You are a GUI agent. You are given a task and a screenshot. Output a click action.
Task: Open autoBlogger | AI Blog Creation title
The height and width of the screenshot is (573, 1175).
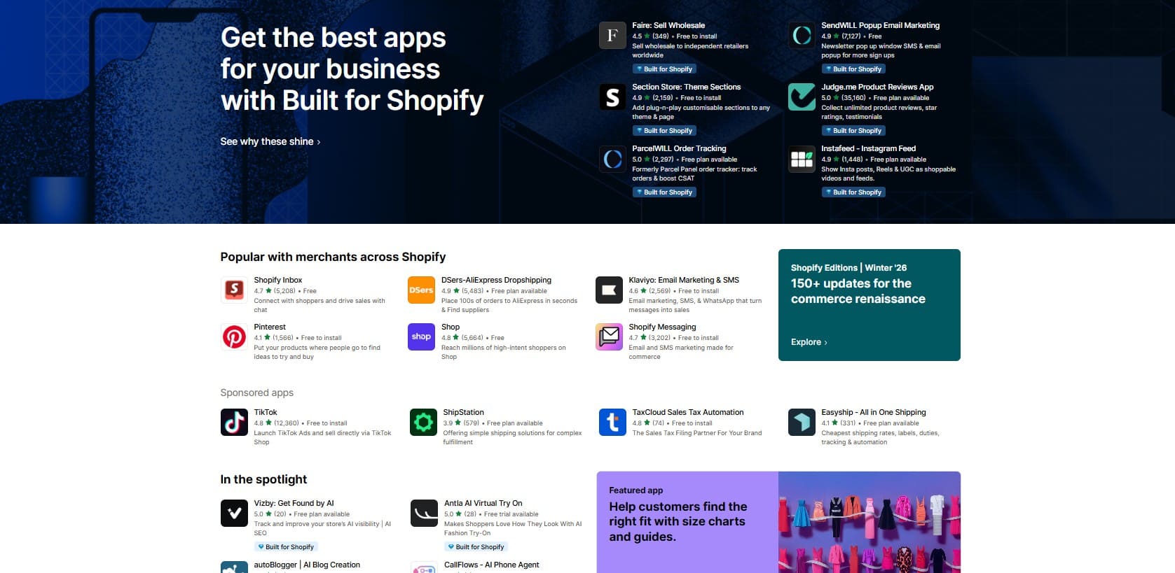coord(307,565)
